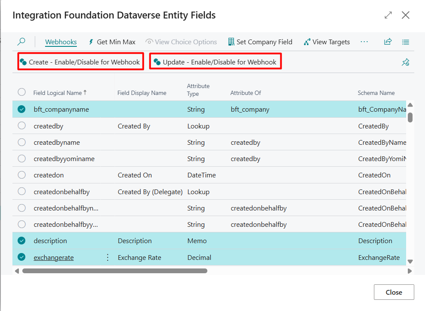425x311 pixels.
Task: Expand dialog with the double-arrow icon
Action: (388, 15)
